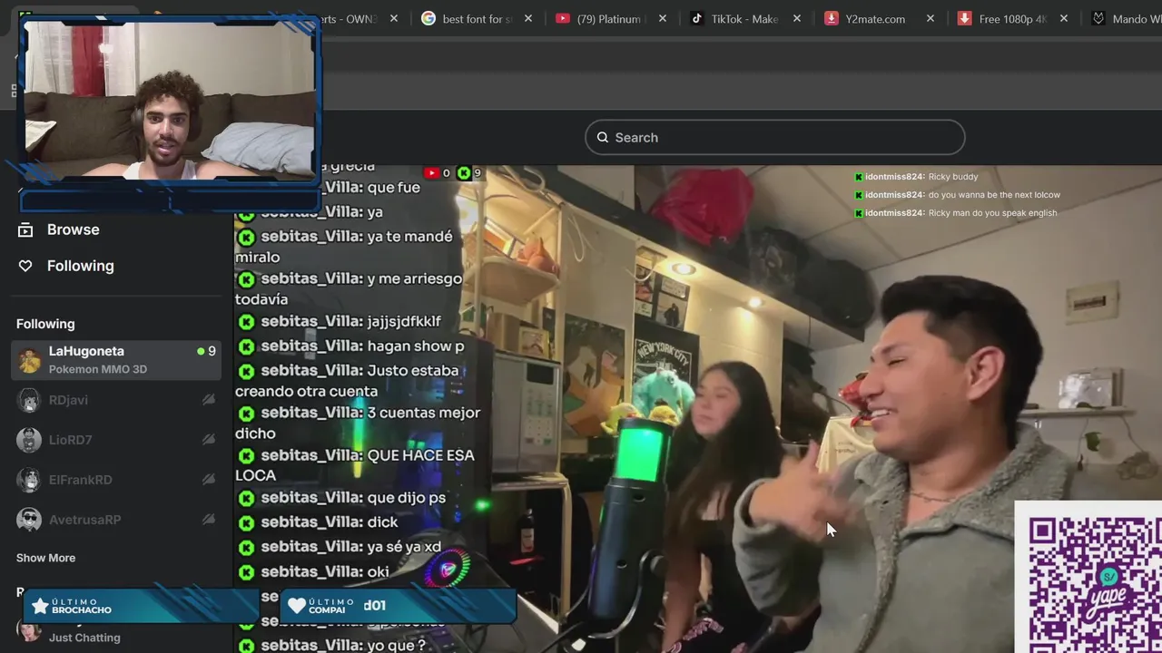Close the YouTube Platinum tab
Image resolution: width=1162 pixels, height=653 pixels.
click(663, 18)
